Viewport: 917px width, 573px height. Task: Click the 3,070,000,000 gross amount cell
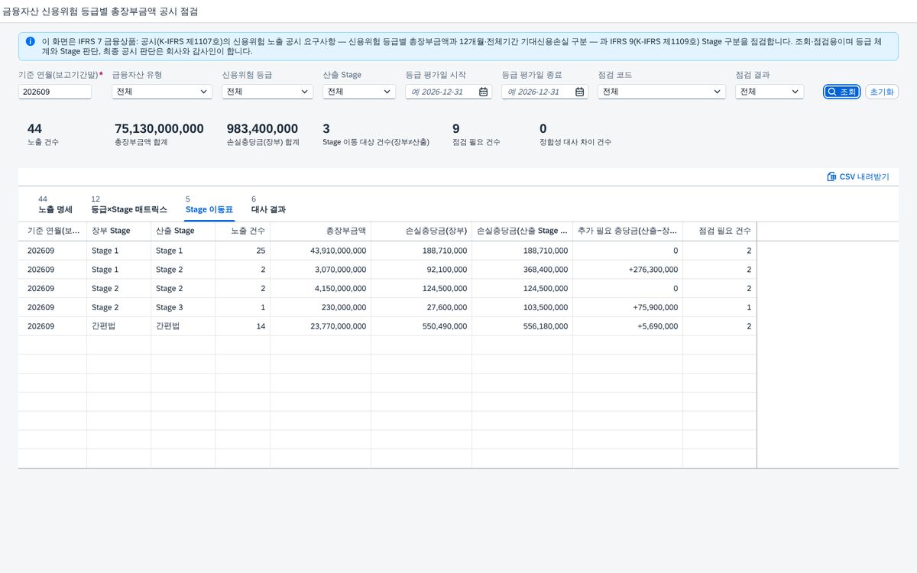pos(320,270)
